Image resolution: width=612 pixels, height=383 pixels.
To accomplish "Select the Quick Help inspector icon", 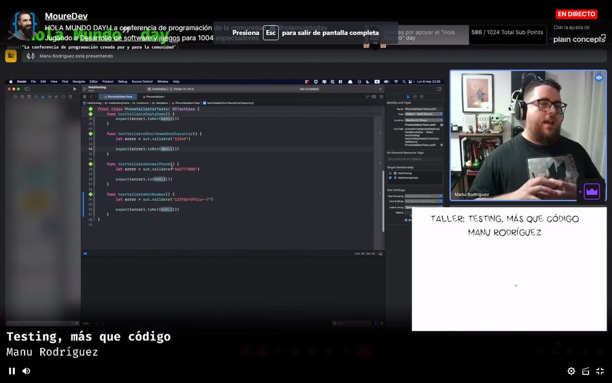I will (422, 97).
